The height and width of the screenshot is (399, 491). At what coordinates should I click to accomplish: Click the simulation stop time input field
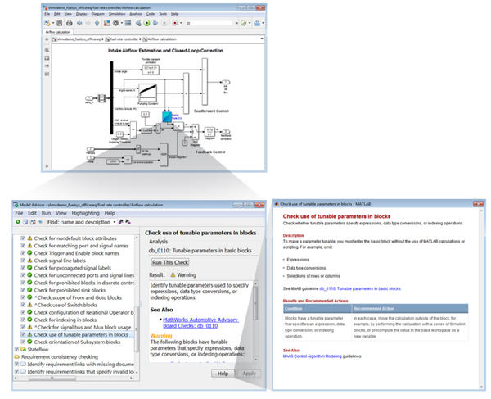(x=209, y=23)
